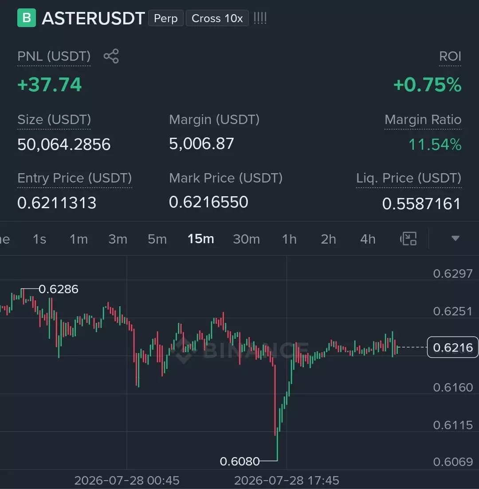Switch chart to 30m timeframe
This screenshot has height=489, width=479.
tap(246, 239)
